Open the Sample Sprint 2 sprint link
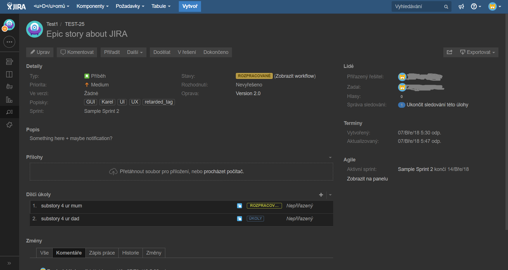Viewport: 508px width, 270px height. [x=101, y=111]
